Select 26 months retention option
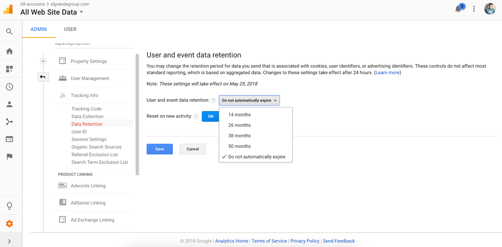Image resolution: width=502 pixels, height=247 pixels. click(x=239, y=125)
